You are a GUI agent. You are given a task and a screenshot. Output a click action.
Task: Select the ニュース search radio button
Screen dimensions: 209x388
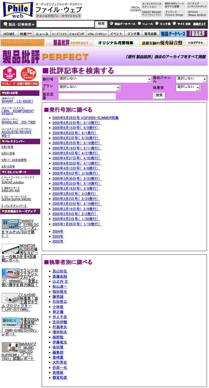[139, 23]
